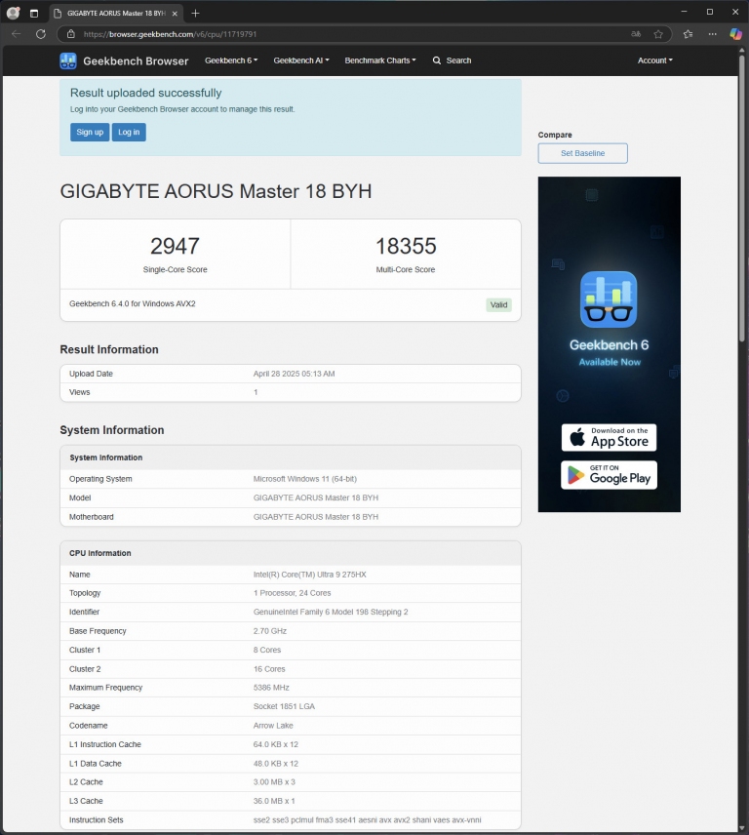Add page to favorites star icon
749x835 pixels.
coord(658,34)
